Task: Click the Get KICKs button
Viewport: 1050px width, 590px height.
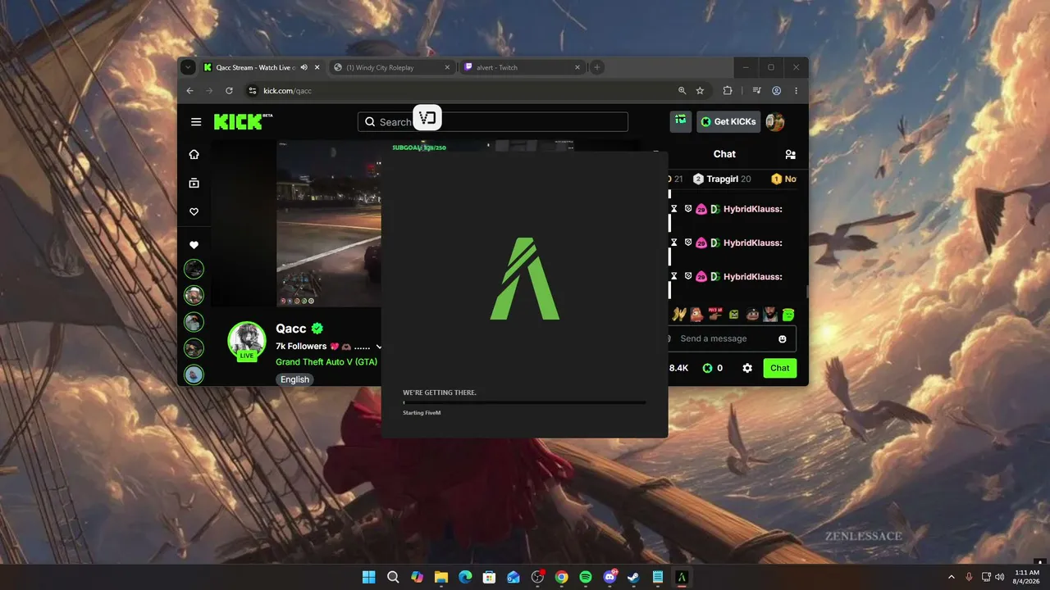Action: (728, 122)
